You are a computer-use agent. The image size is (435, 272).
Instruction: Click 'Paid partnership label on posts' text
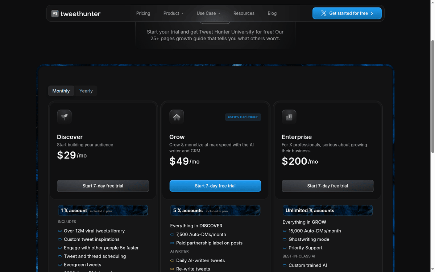209,243
